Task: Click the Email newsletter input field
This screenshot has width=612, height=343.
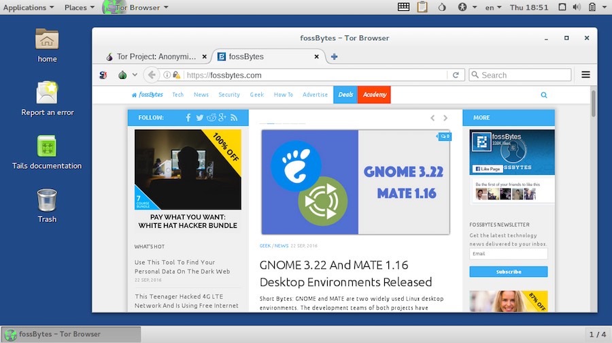Action: [508, 254]
